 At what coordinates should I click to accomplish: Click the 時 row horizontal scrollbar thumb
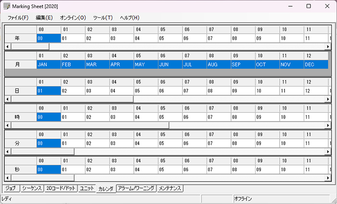(90, 125)
